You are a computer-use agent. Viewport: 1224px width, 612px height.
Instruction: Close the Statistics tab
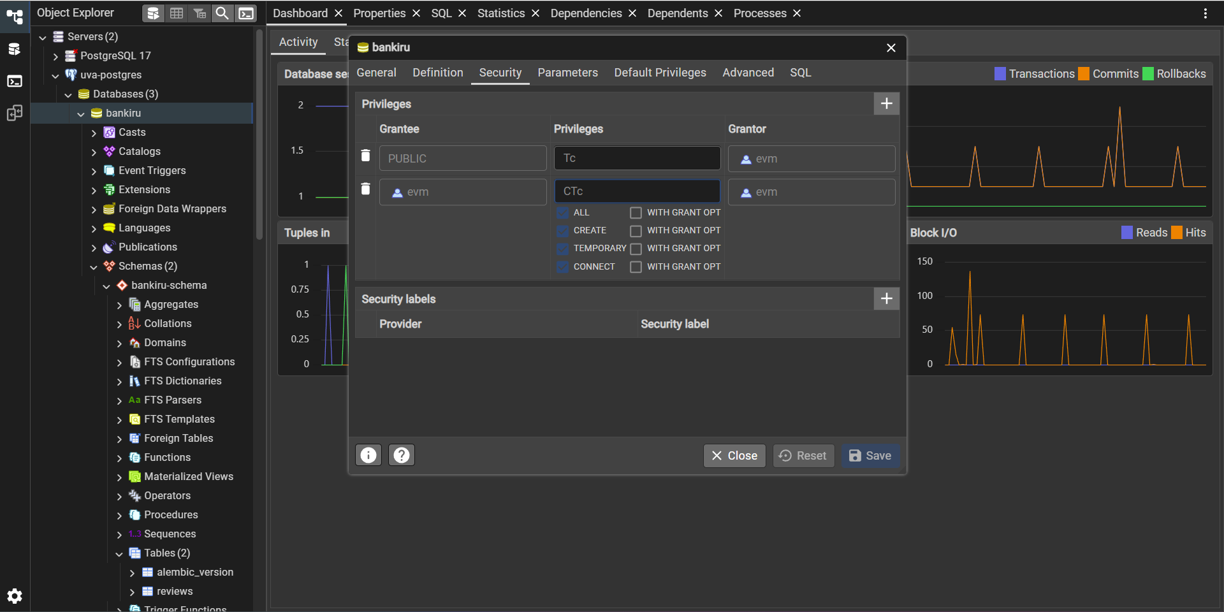coord(535,13)
